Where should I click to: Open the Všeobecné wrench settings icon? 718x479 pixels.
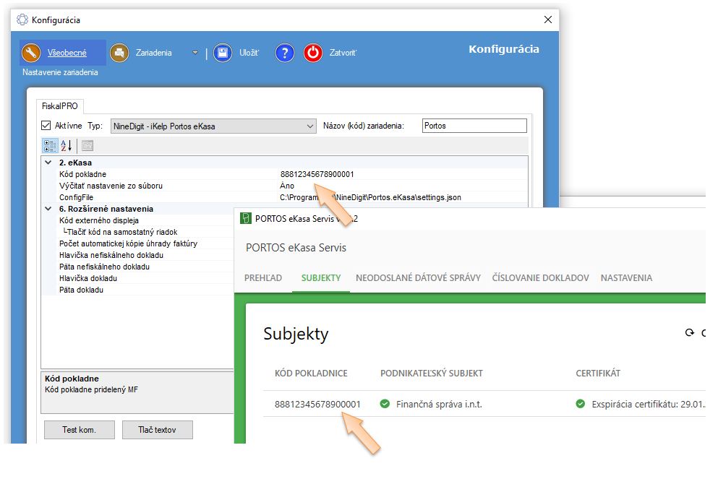(31, 53)
